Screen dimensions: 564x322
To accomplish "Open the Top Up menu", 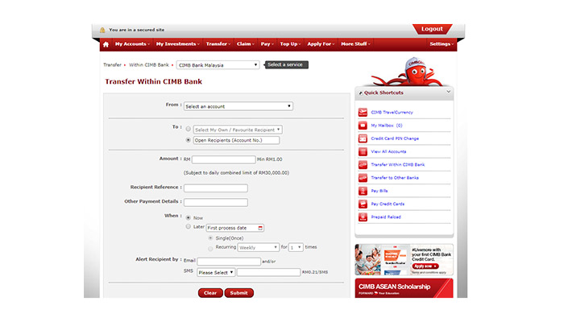I will [290, 44].
